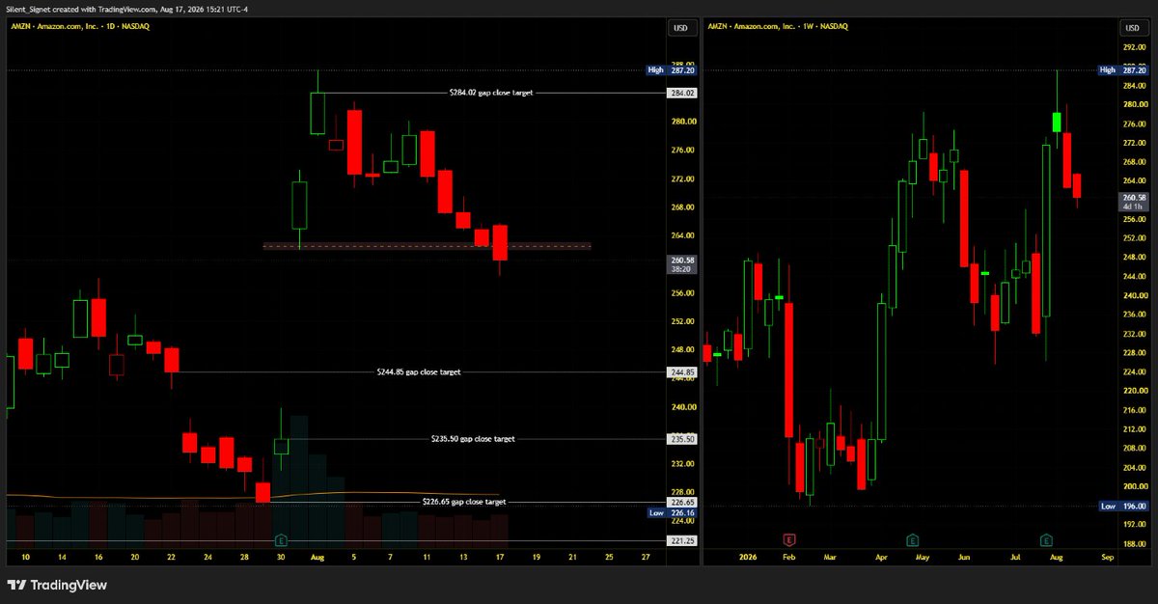Click the 235.50 price axis tag
The width and height of the screenshot is (1158, 604).
tap(681, 439)
